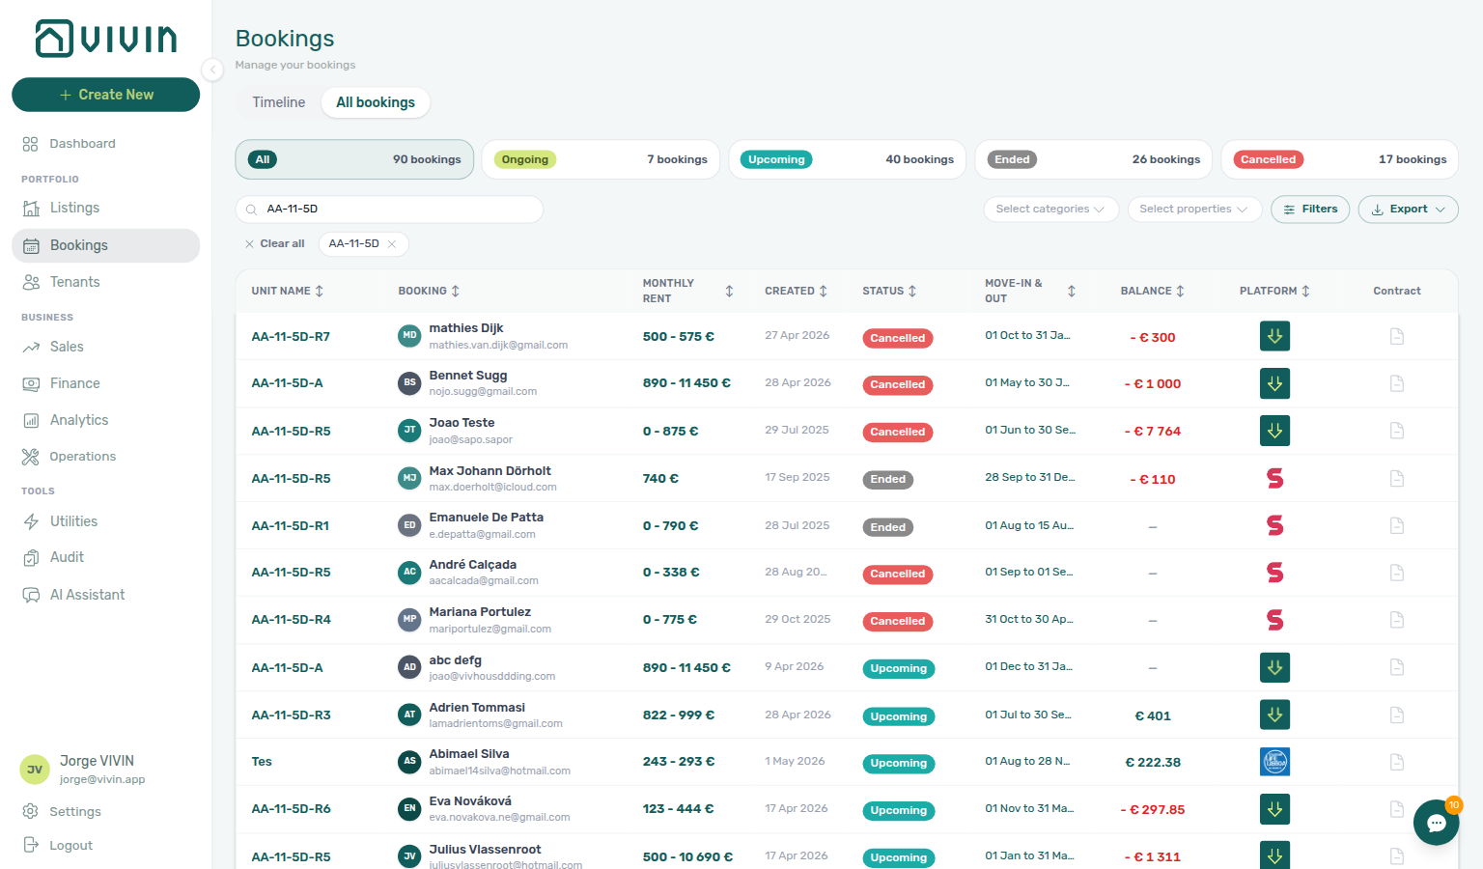Open AI Assistant in the sidebar
1483x869 pixels.
(105, 595)
